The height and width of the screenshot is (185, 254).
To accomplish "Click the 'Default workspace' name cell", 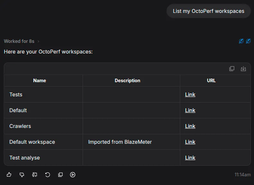I will [x=43, y=142].
